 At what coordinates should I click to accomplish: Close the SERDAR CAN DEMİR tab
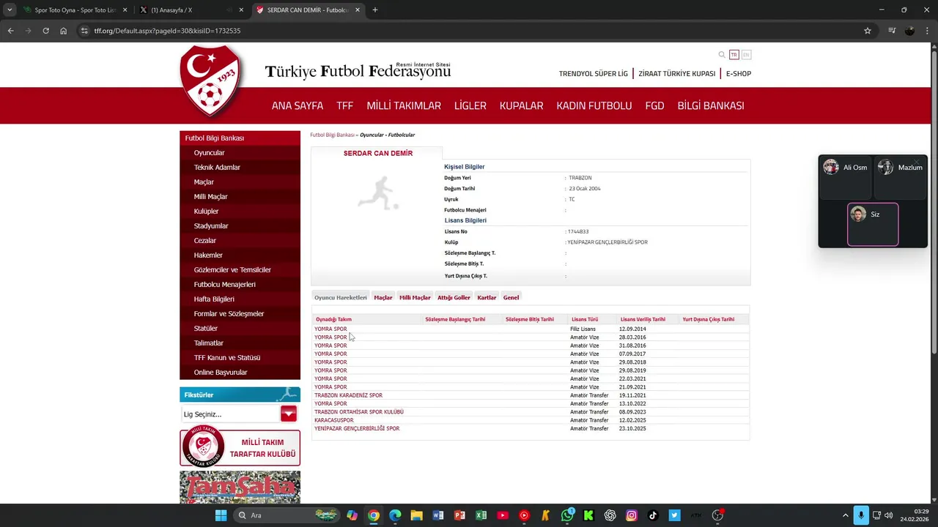click(356, 10)
